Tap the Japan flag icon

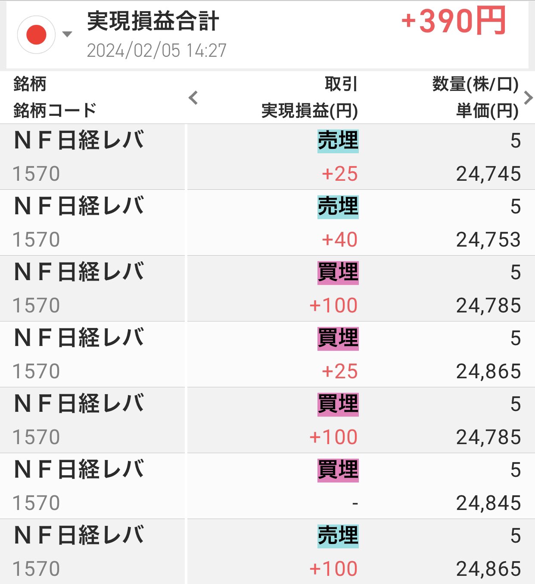[x=36, y=35]
